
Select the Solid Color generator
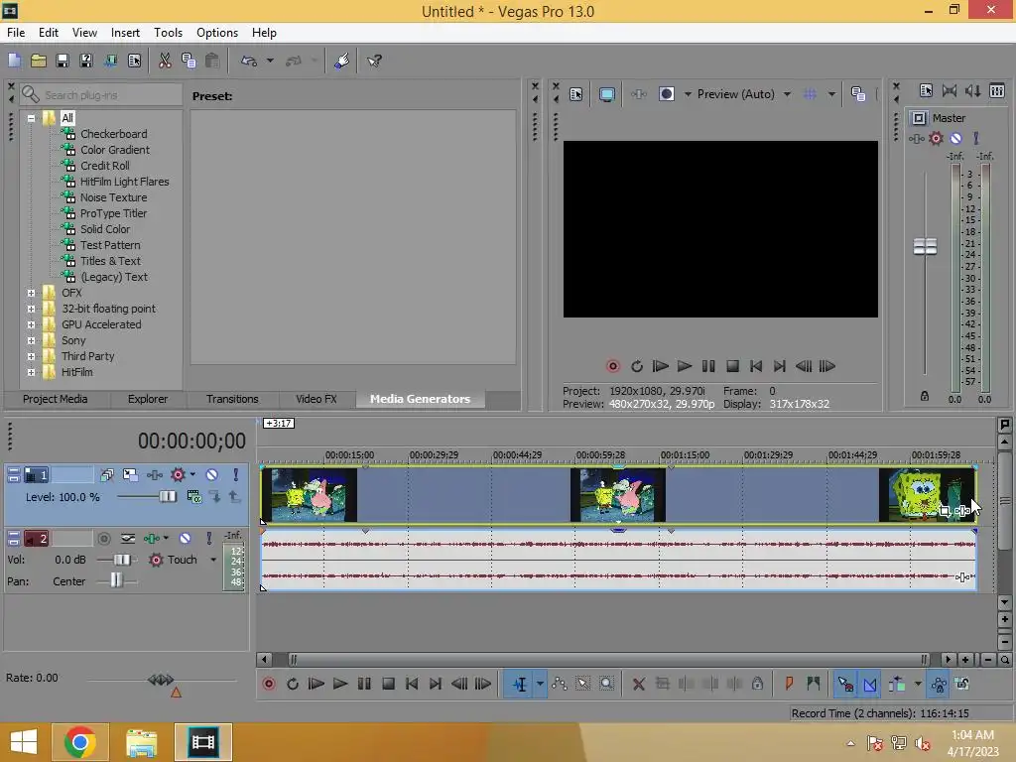(x=105, y=229)
